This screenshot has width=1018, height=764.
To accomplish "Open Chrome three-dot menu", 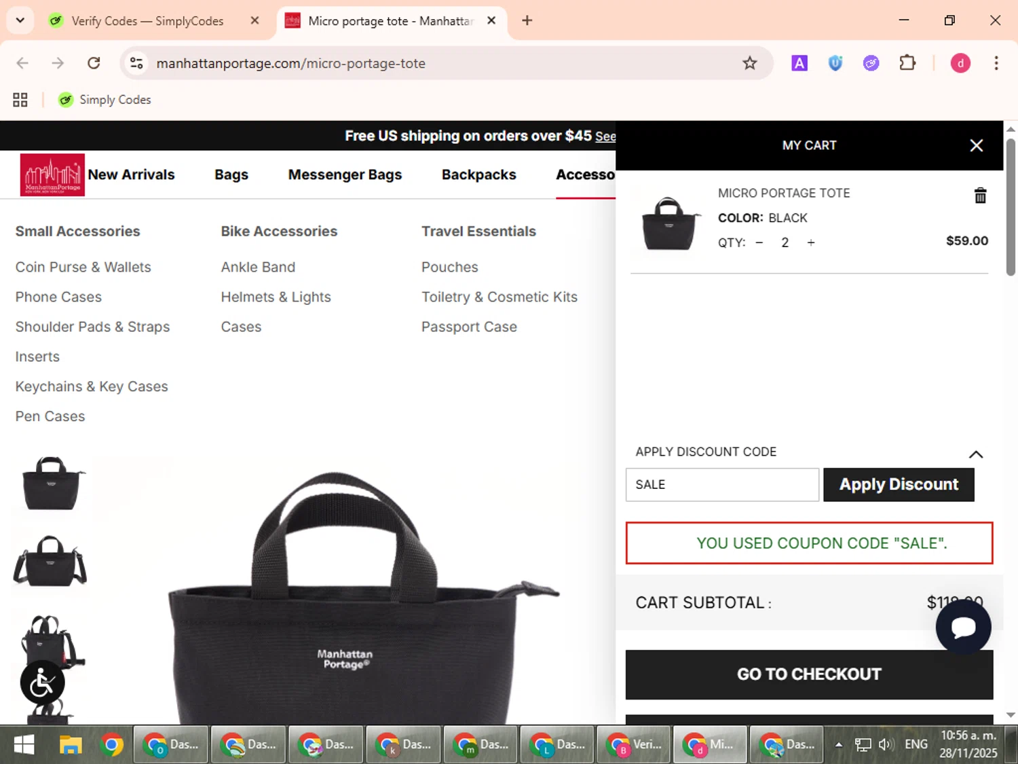I will (x=996, y=63).
